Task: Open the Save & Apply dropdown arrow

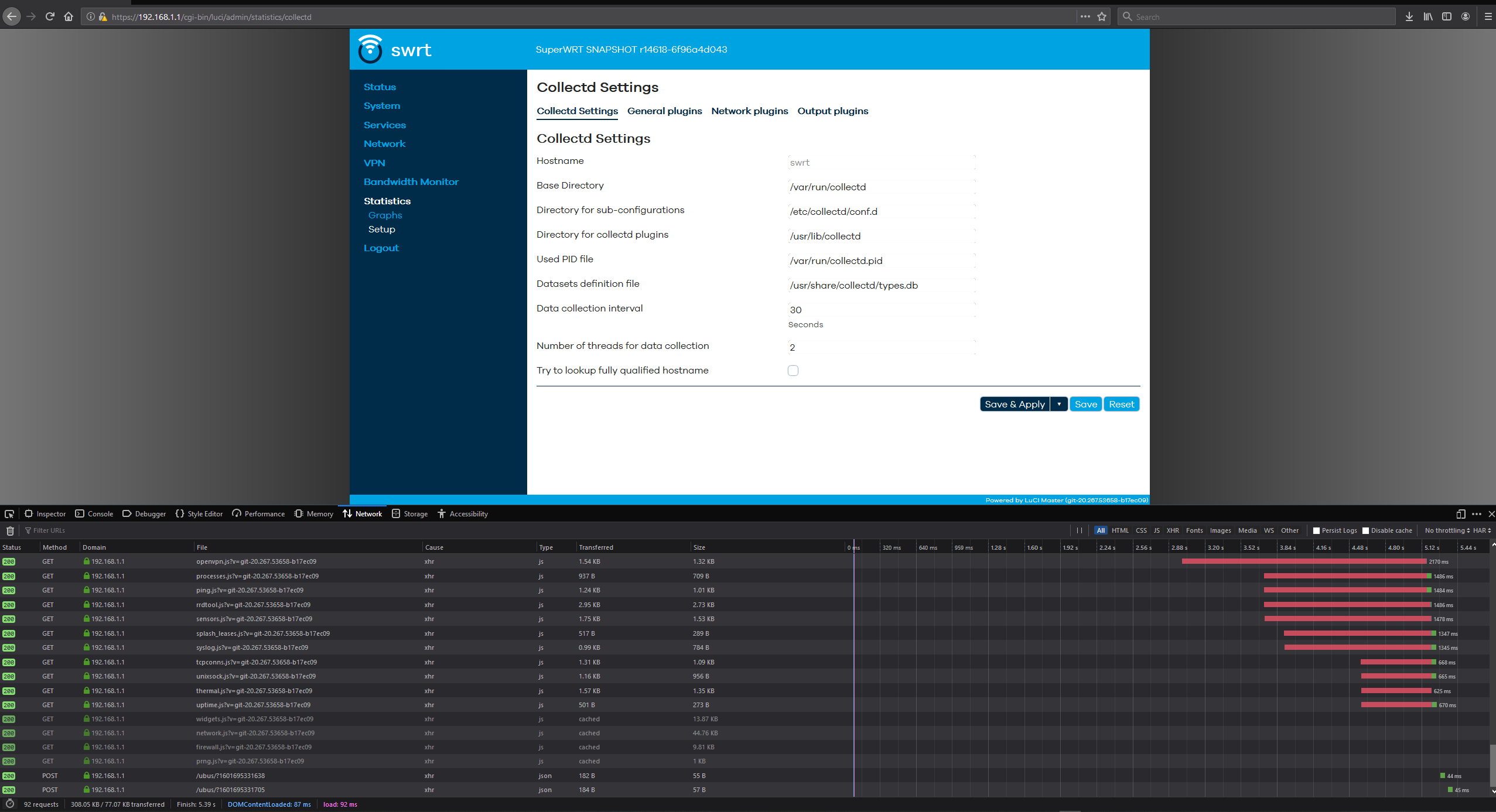Action: [1059, 404]
